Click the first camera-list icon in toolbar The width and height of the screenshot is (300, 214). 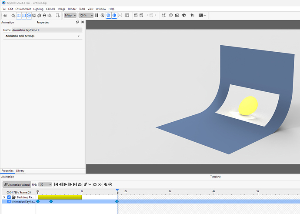pos(136,15)
